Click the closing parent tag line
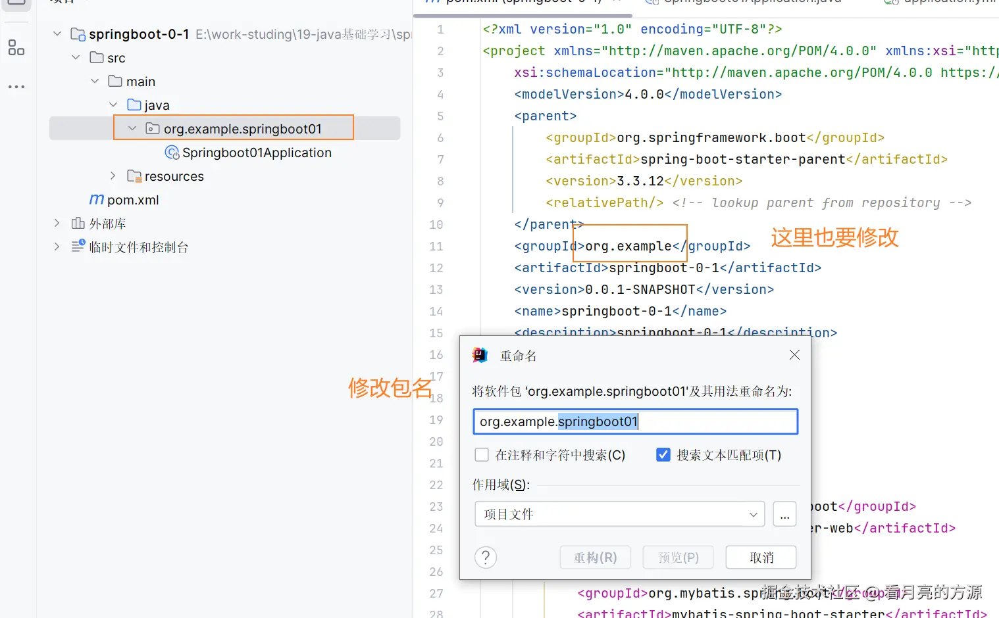 click(549, 224)
